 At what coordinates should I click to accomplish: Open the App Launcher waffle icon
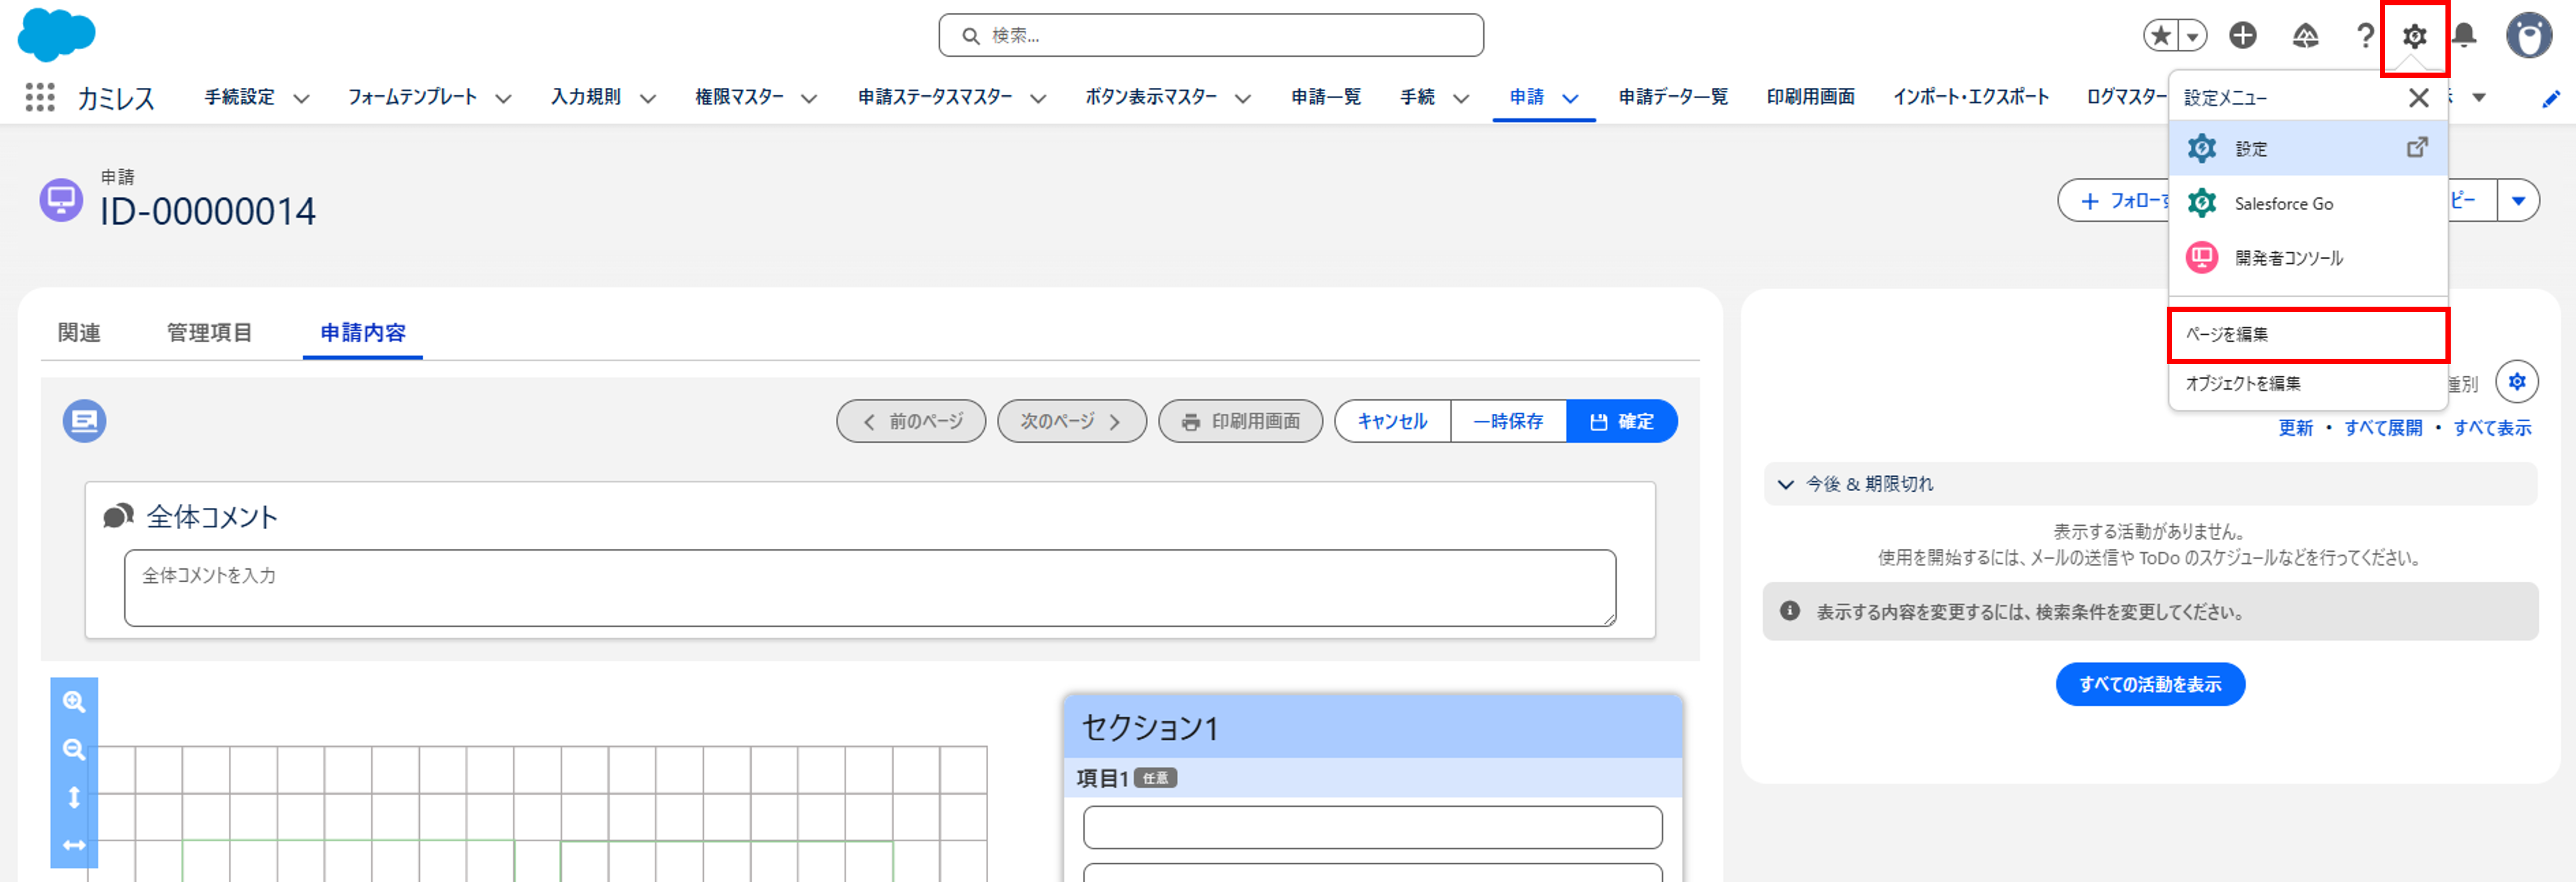tap(39, 97)
